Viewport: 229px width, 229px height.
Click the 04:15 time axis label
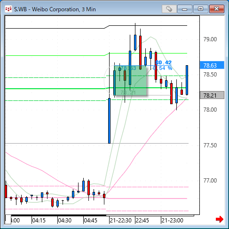point(39,221)
